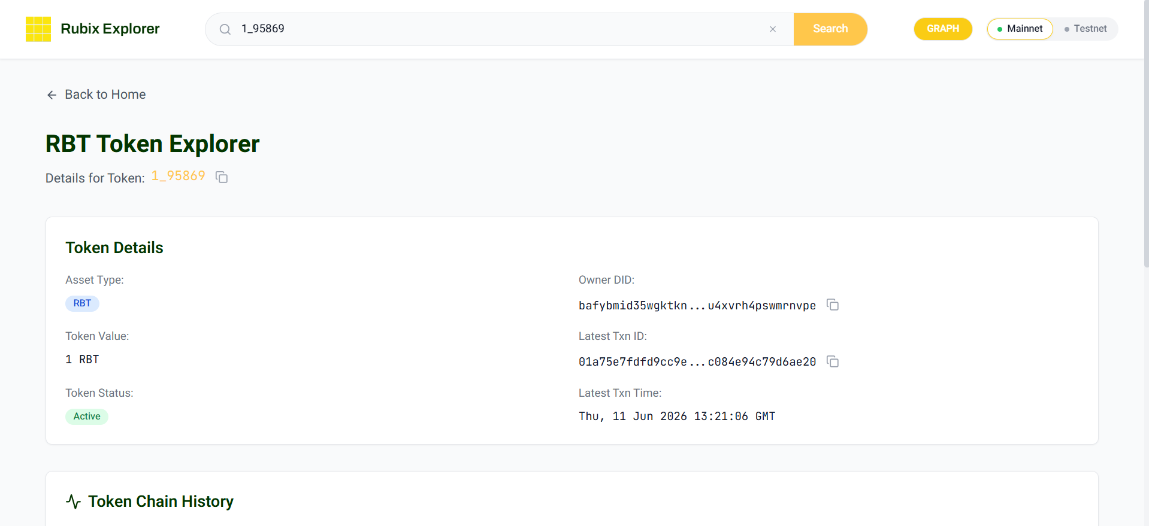Open the Rubix Explorer home title
This screenshot has width=1149, height=526.
point(110,29)
